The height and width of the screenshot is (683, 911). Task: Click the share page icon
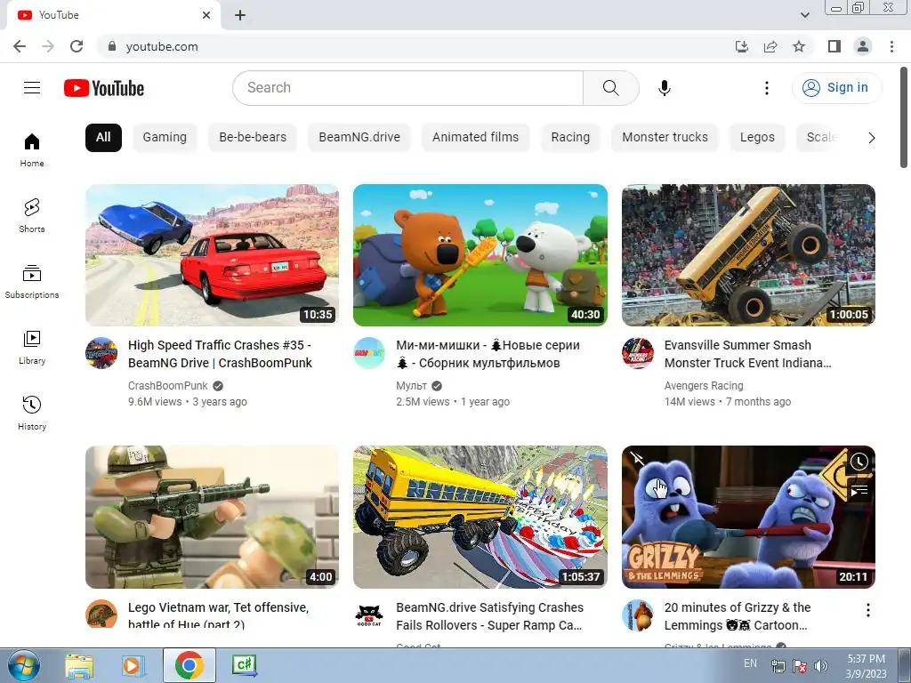coord(770,46)
